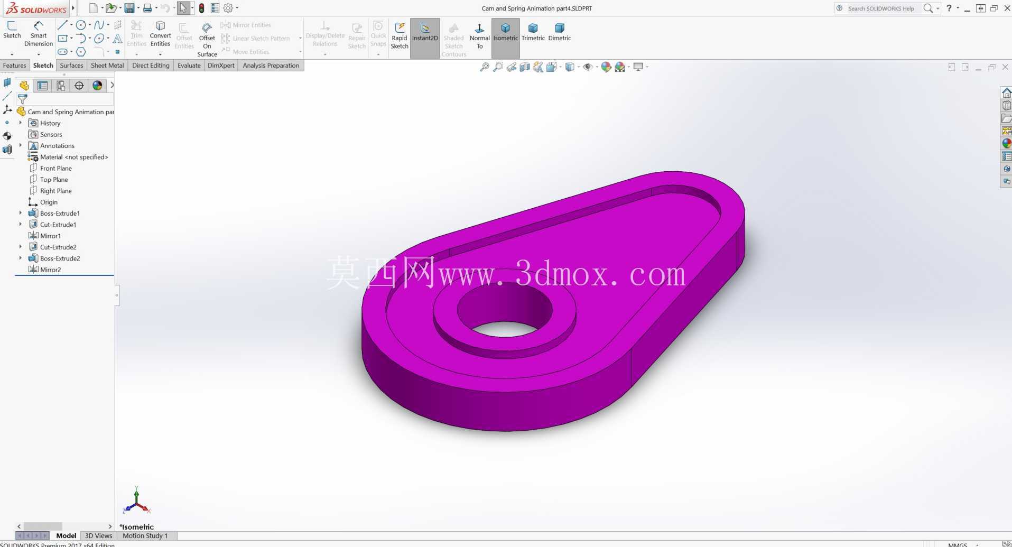The height and width of the screenshot is (547, 1012).
Task: Switch to Dimetric view
Action: 560,32
